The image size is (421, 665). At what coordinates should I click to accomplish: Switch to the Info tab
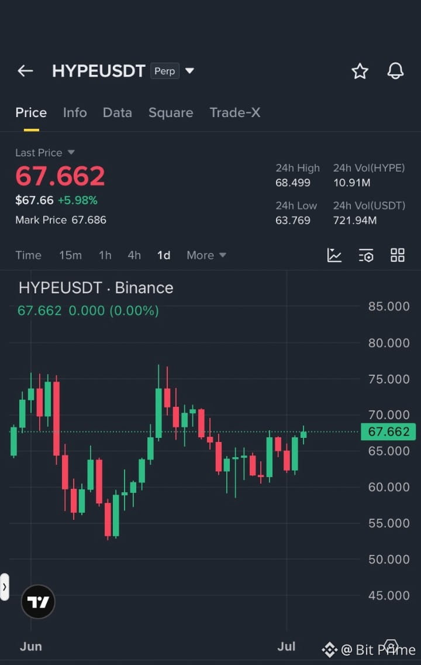tap(75, 113)
